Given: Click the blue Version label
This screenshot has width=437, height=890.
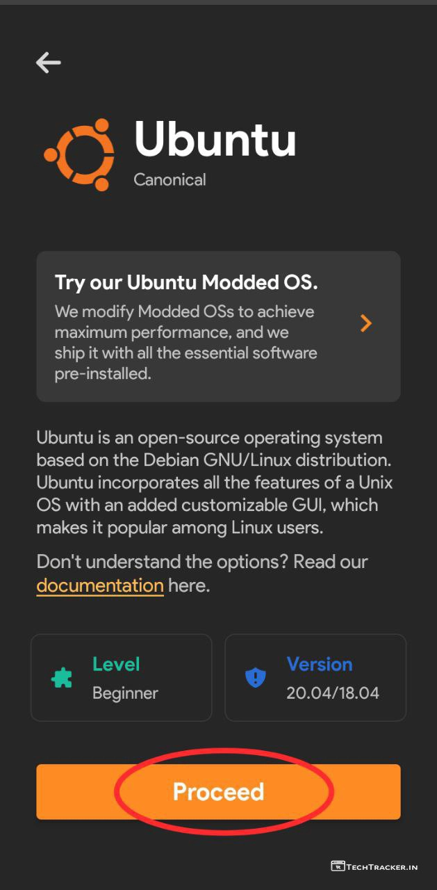Looking at the screenshot, I should [x=320, y=664].
